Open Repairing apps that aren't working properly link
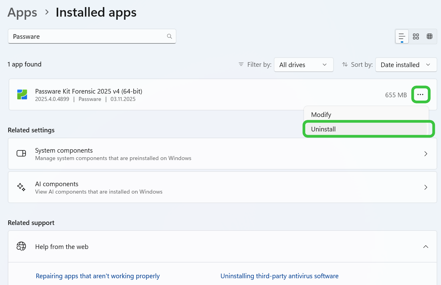 [x=98, y=276]
